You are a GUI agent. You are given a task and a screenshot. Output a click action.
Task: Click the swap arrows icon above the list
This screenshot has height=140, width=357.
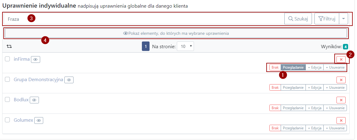pyautogui.click(x=9, y=46)
